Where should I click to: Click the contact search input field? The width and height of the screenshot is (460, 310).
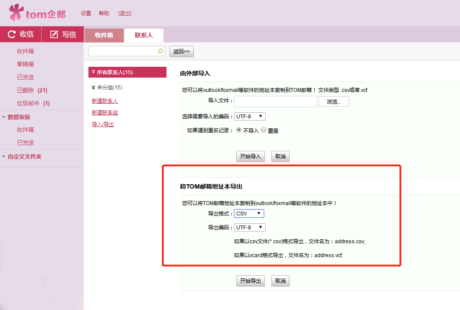tap(123, 51)
